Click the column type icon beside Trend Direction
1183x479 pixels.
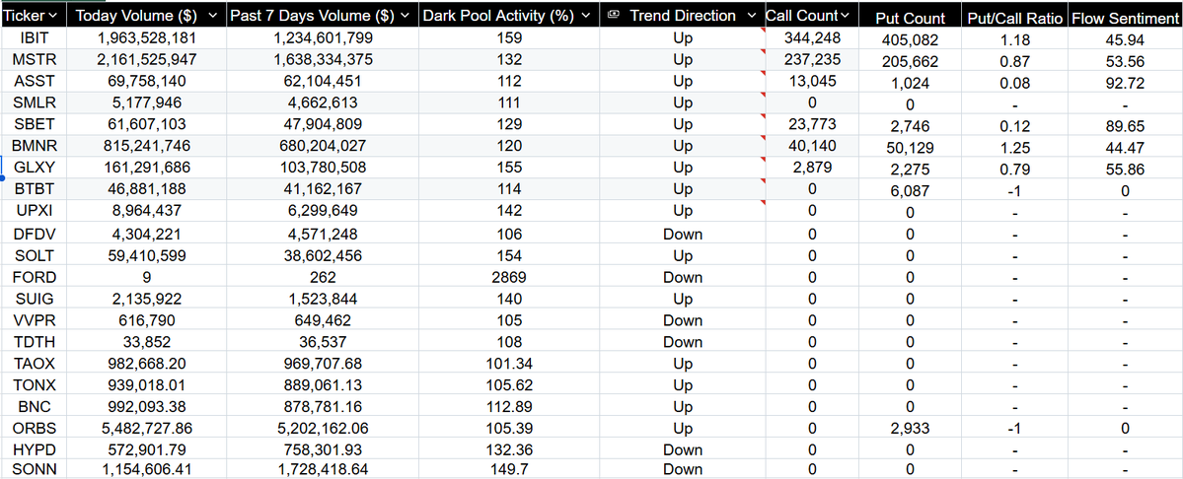tap(614, 15)
